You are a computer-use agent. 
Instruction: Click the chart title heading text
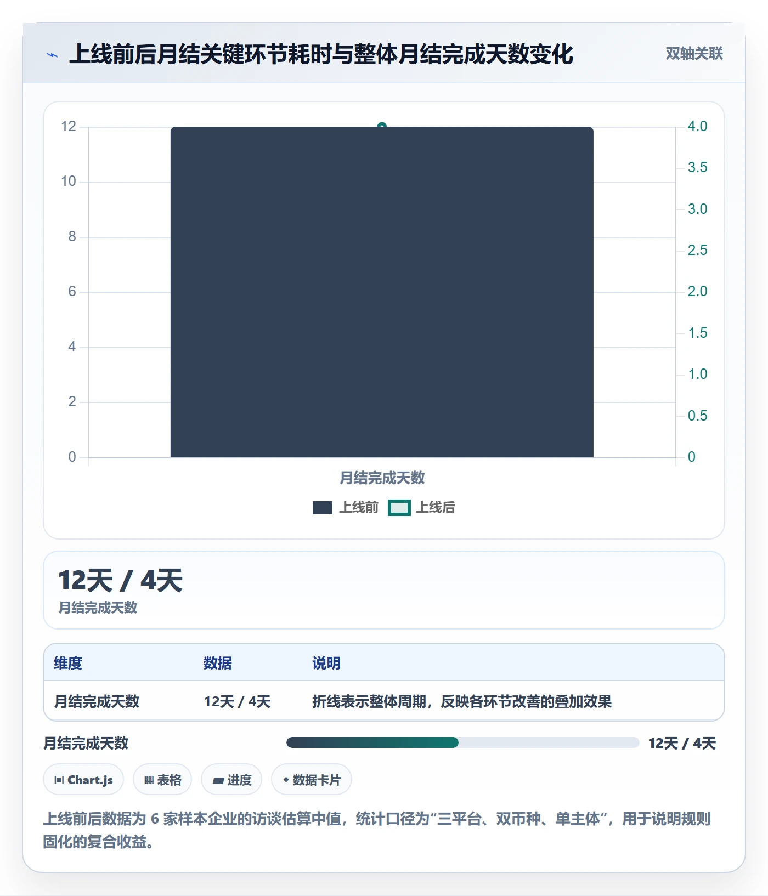[x=321, y=54]
